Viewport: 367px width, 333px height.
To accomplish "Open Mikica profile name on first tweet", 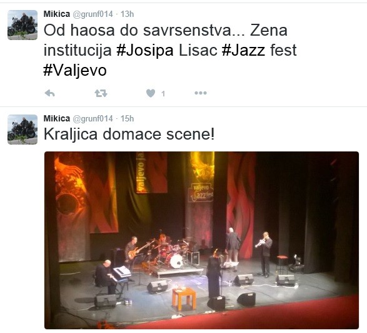I will (57, 14).
